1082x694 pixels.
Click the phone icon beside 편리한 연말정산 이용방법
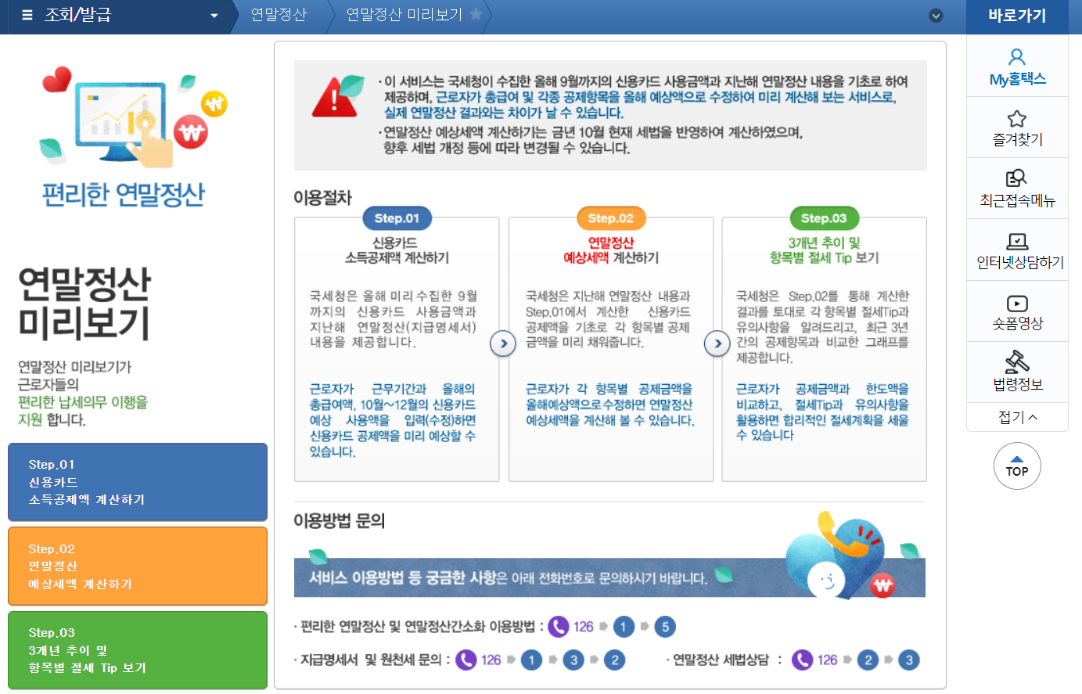[559, 627]
